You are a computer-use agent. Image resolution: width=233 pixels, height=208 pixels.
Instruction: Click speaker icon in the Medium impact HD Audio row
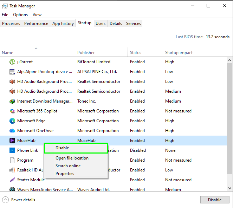coord(12,91)
